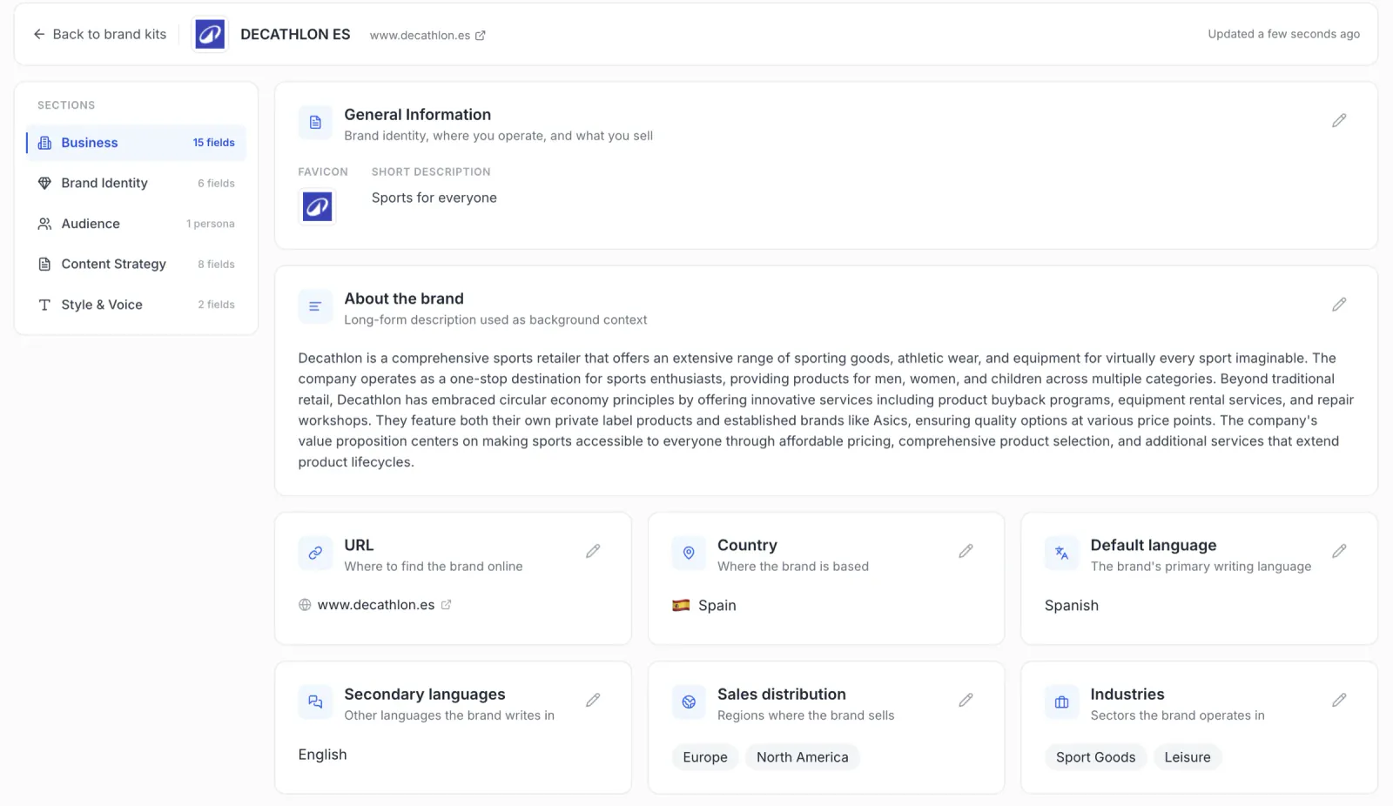Click the Sport Goods industry tag
The width and height of the screenshot is (1393, 806).
coord(1095,757)
